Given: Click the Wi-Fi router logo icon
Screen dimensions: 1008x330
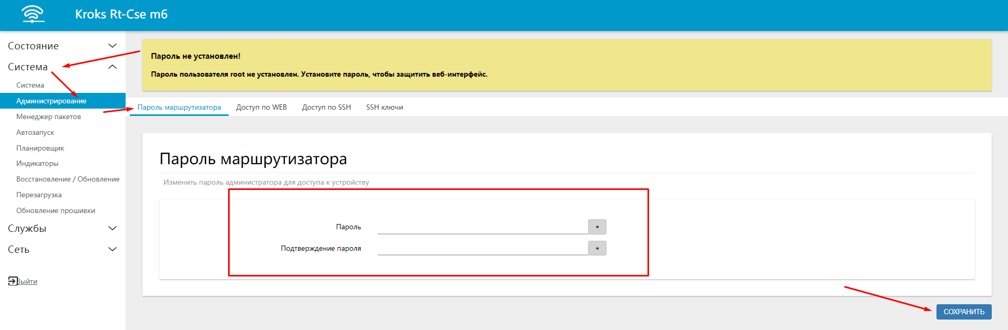Looking at the screenshot, I should click(x=33, y=14).
